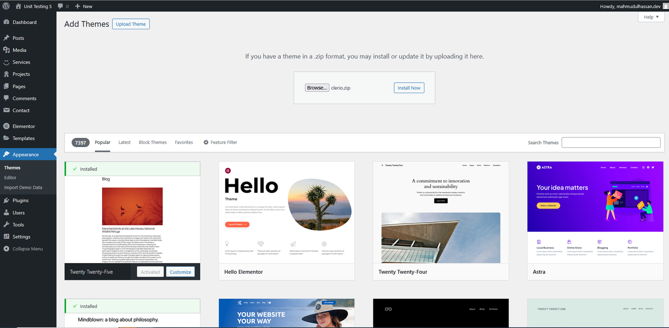Switch to the Block Themes tab
The width and height of the screenshot is (669, 328).
153,142
